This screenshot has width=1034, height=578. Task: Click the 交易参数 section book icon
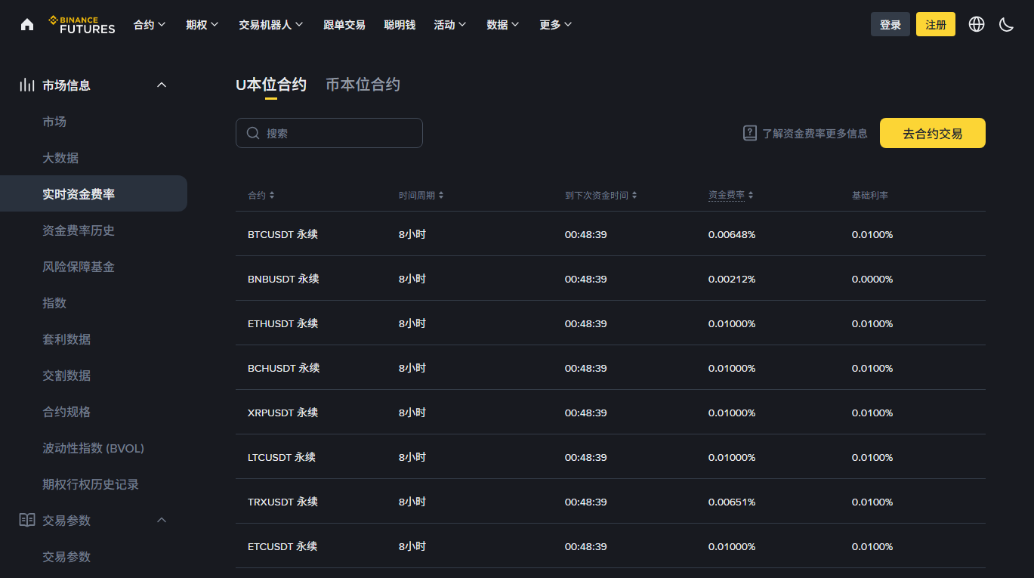27,520
